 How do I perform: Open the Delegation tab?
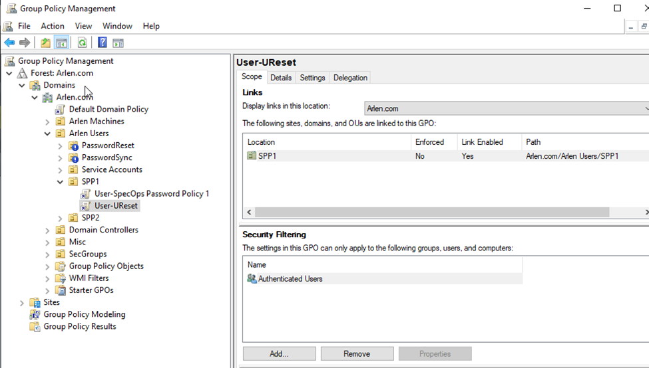(350, 78)
